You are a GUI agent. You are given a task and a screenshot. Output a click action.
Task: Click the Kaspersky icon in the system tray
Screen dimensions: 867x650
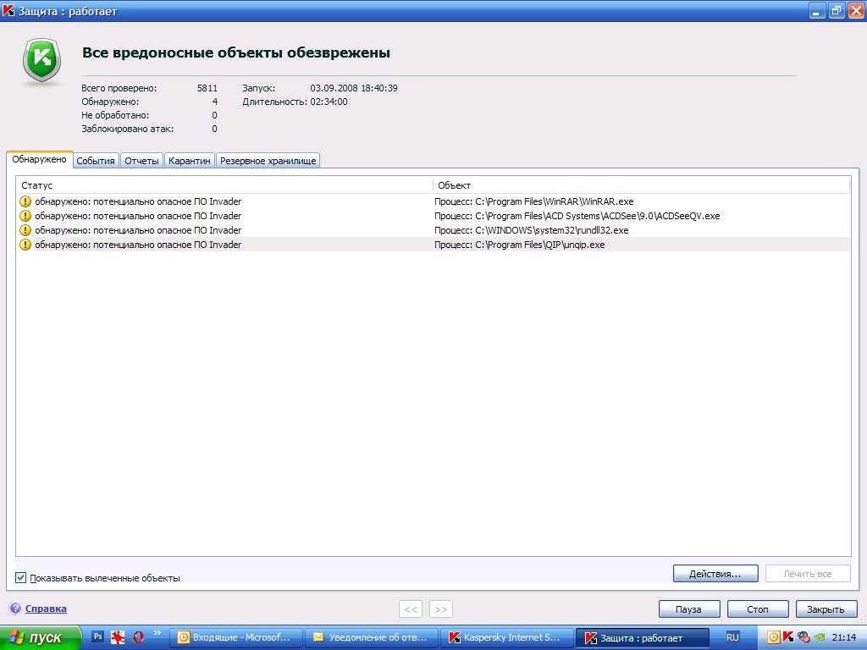point(788,636)
